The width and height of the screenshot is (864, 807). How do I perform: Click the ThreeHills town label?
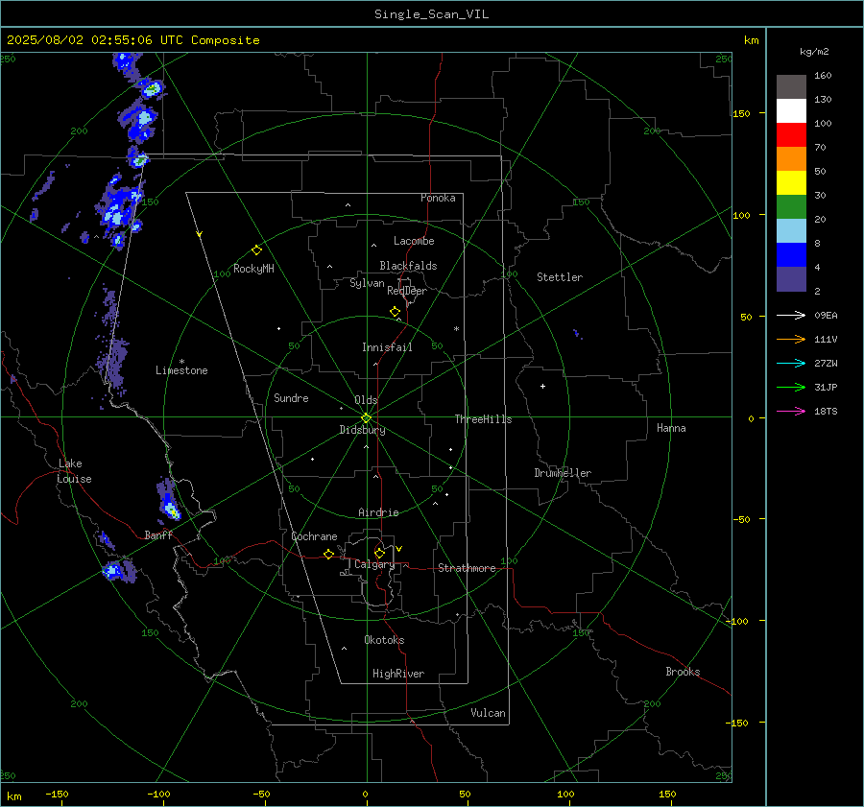[x=483, y=419]
